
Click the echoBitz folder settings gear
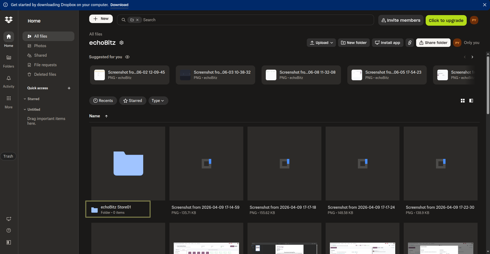pyautogui.click(x=122, y=43)
